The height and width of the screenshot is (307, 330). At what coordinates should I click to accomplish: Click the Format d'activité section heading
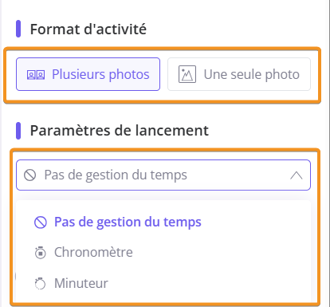coord(88,29)
